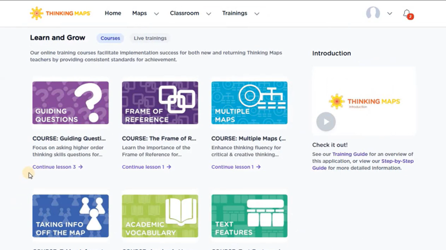Open Multiple Maps course thumbnail
The width and height of the screenshot is (446, 250).
click(x=249, y=102)
